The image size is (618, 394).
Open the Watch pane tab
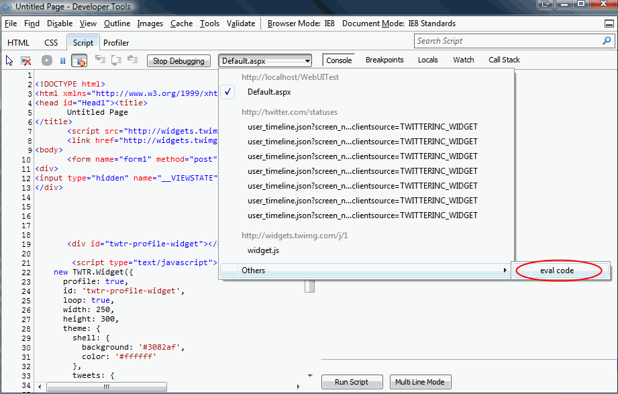pyautogui.click(x=464, y=60)
